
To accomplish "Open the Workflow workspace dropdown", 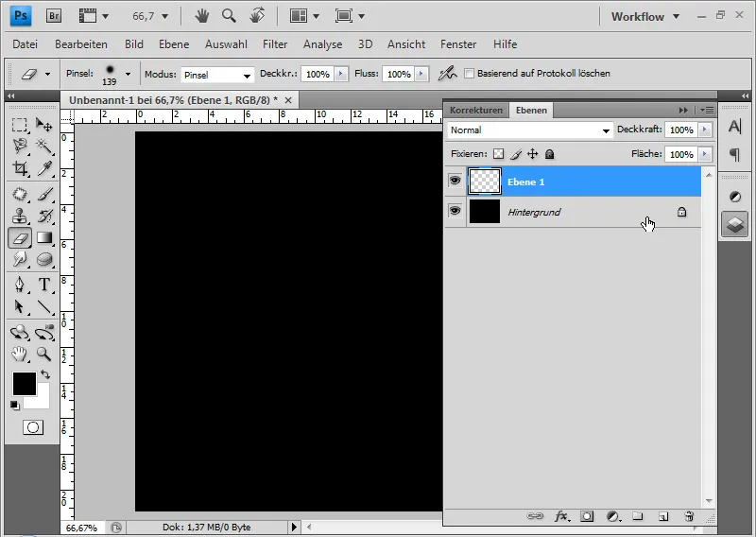I will (x=645, y=16).
